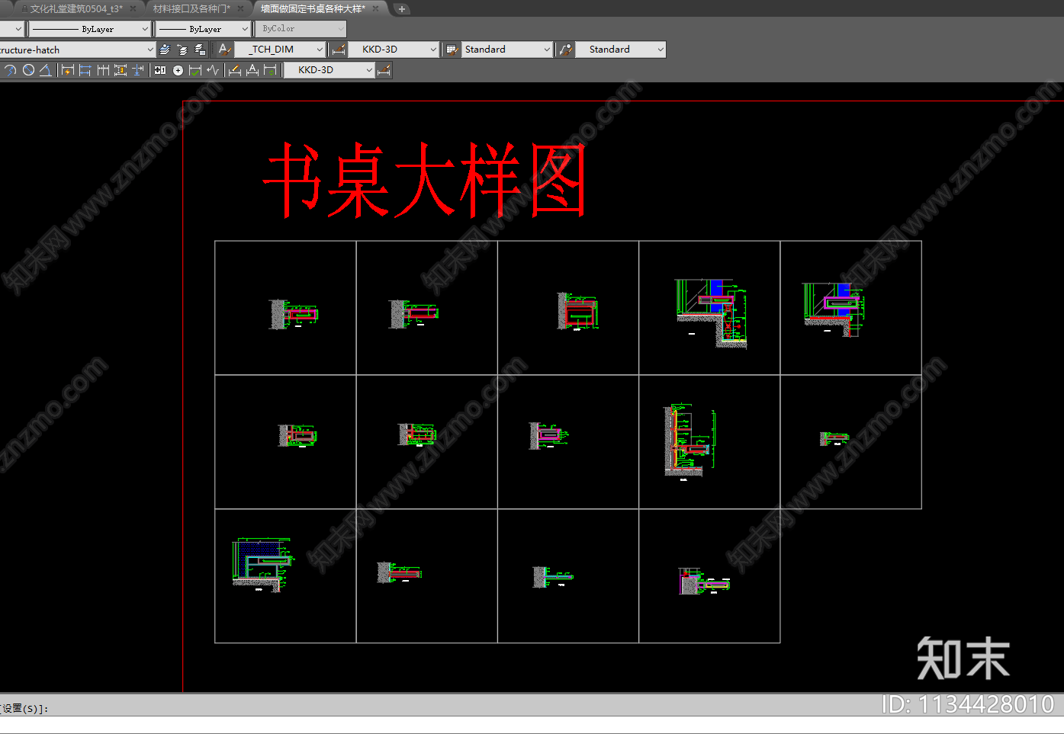Click dimension style icon before upper KKD-3D
The width and height of the screenshot is (1064, 734).
coord(339,50)
